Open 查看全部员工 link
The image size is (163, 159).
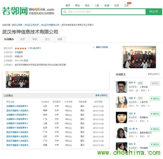tap(154, 74)
